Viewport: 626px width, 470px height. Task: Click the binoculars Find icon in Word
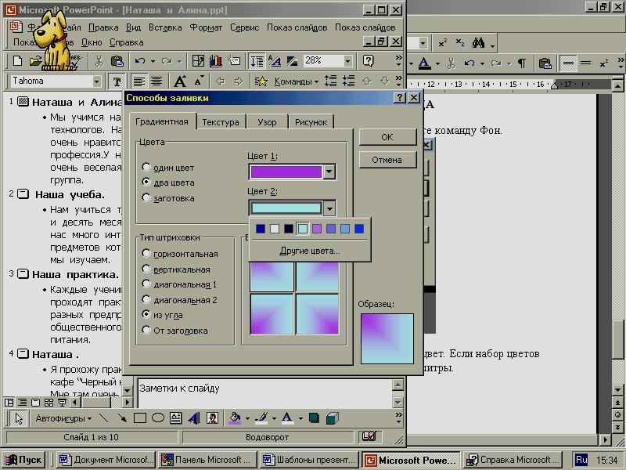(x=478, y=43)
